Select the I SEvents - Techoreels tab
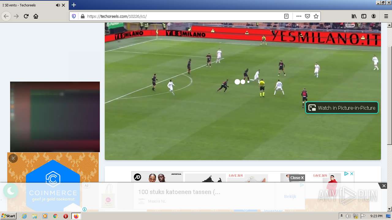This screenshot has width=392, height=220. point(34,5)
